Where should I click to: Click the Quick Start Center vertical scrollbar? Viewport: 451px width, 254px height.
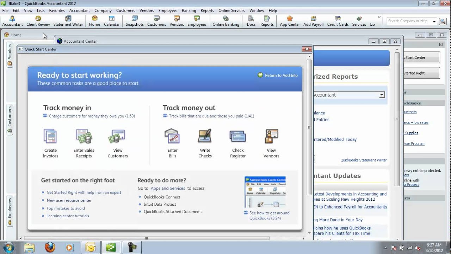pos(309,127)
